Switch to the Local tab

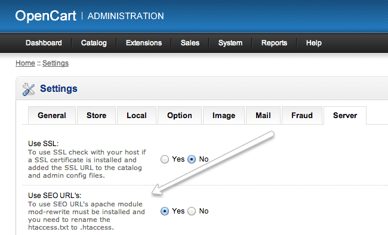coord(137,115)
